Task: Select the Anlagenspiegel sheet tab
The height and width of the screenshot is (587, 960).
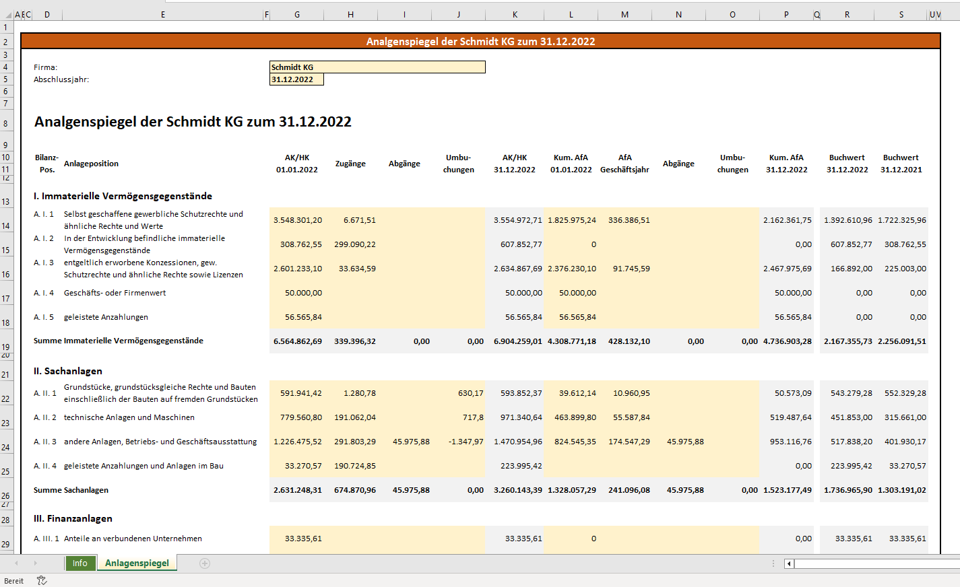Action: tap(137, 563)
